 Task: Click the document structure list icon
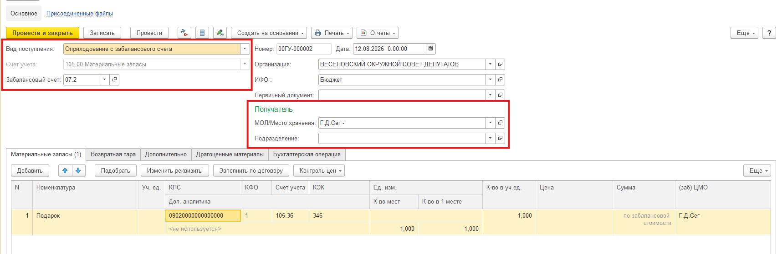click(x=202, y=33)
